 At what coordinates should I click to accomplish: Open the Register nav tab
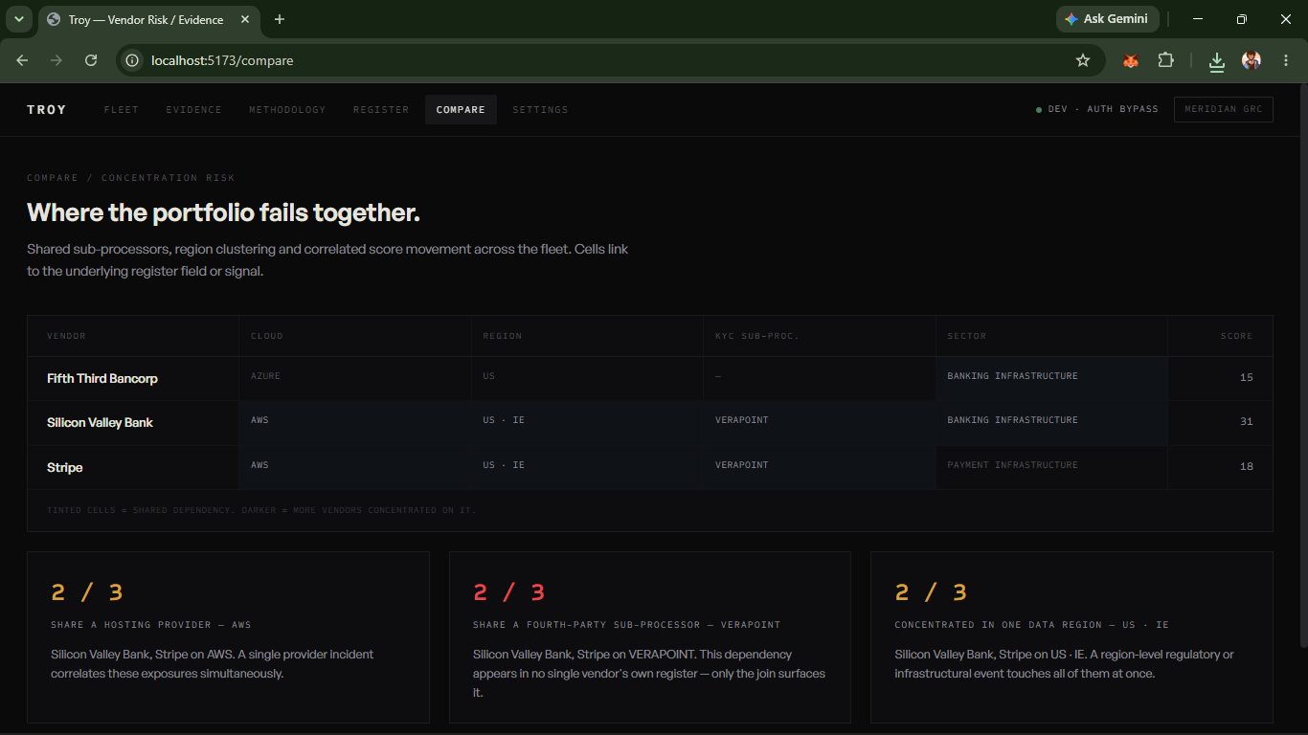[x=381, y=110]
